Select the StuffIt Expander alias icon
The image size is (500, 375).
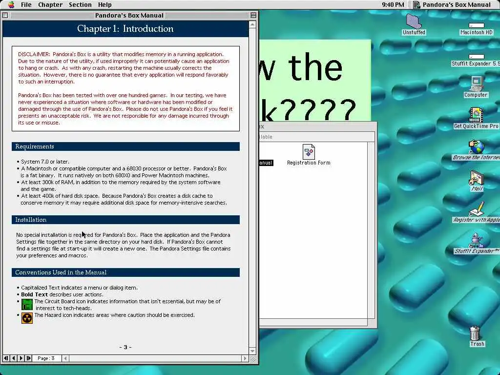click(x=476, y=240)
